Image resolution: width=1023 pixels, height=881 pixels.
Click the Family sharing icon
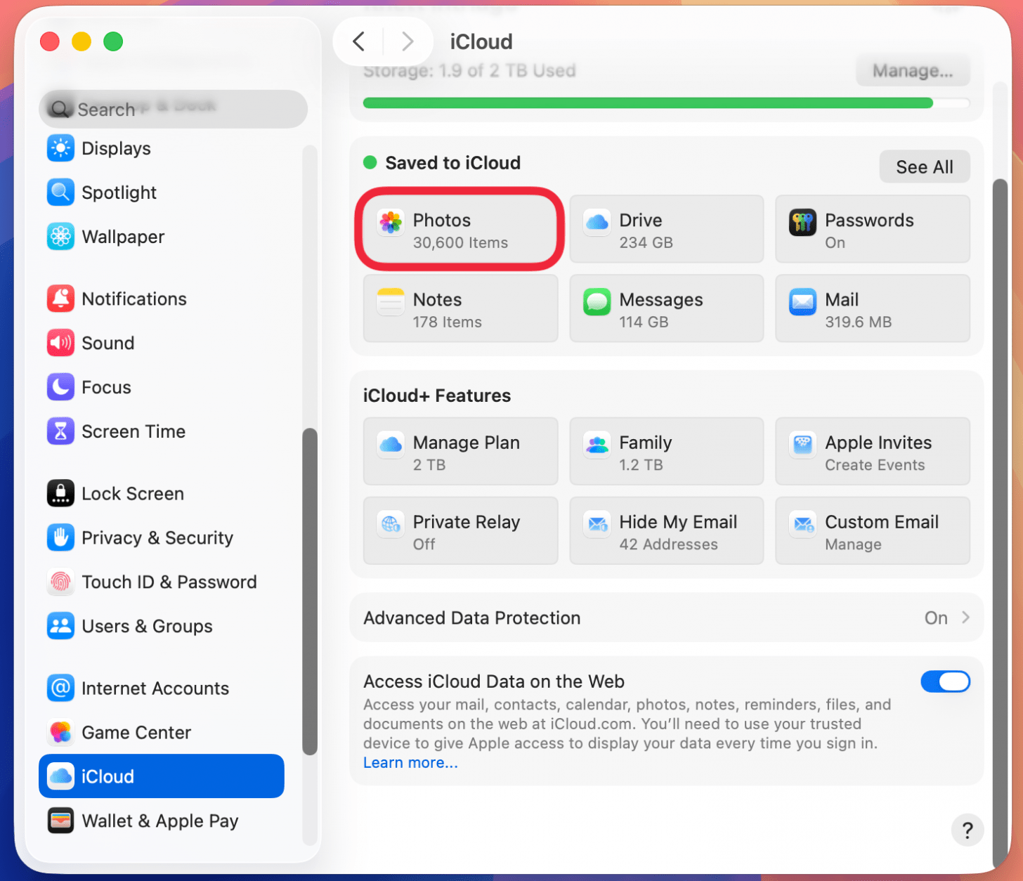[x=597, y=445]
